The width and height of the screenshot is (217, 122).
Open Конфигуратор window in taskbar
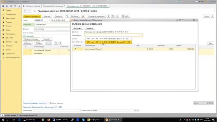(95, 120)
